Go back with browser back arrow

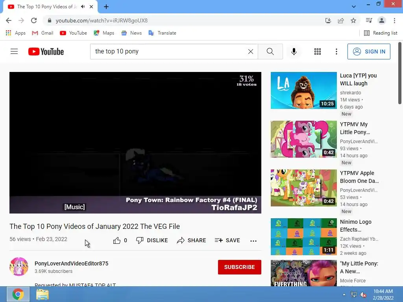(9, 20)
